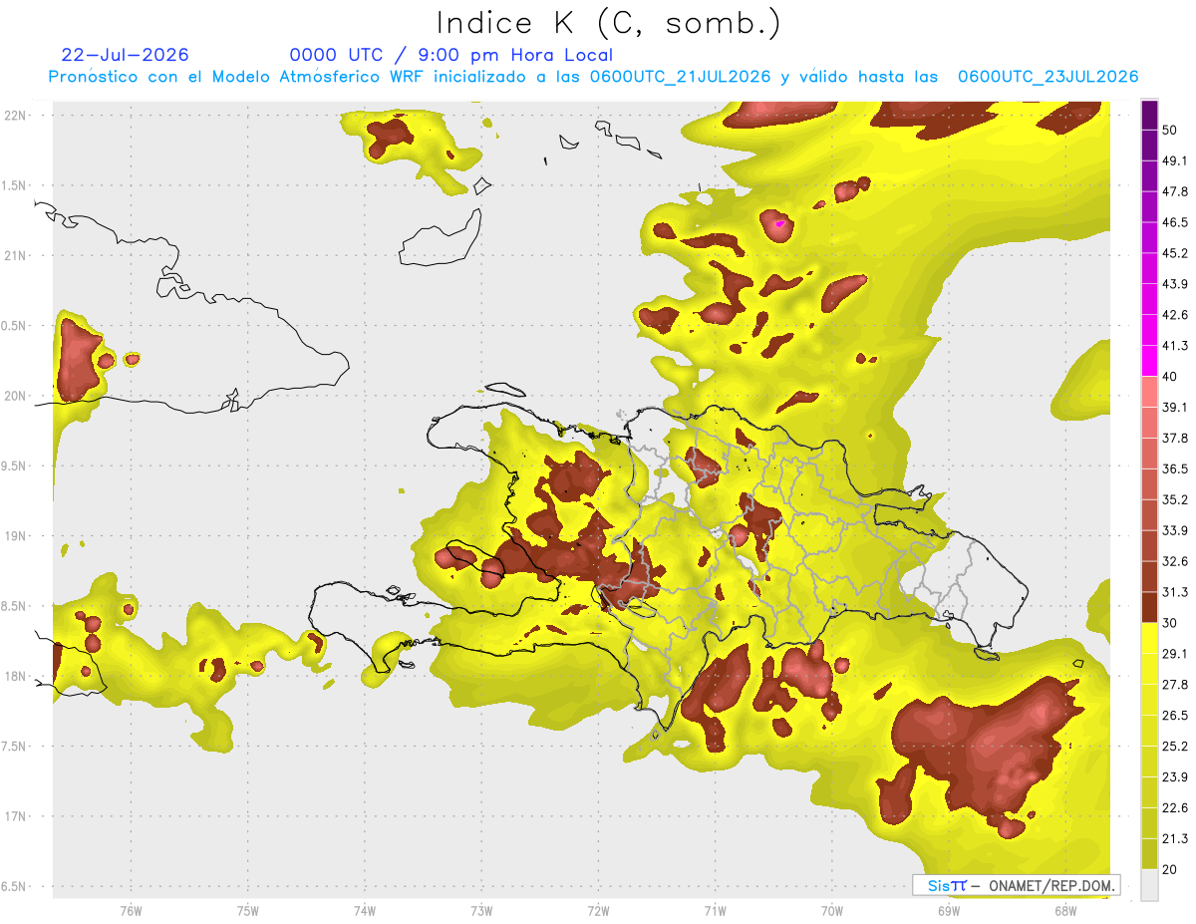Click the '45.2' scale label

point(1175,253)
